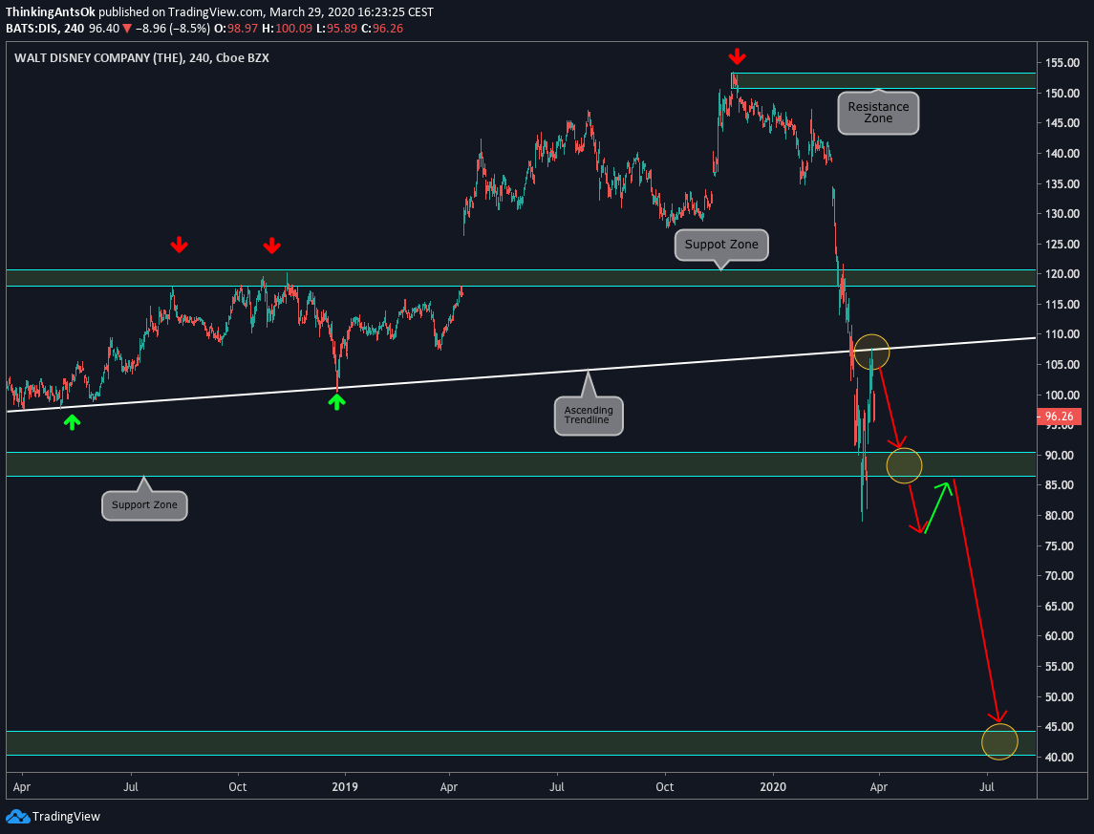Select the yellow circle at the 42 target zone
This screenshot has height=834, width=1094.
(999, 741)
